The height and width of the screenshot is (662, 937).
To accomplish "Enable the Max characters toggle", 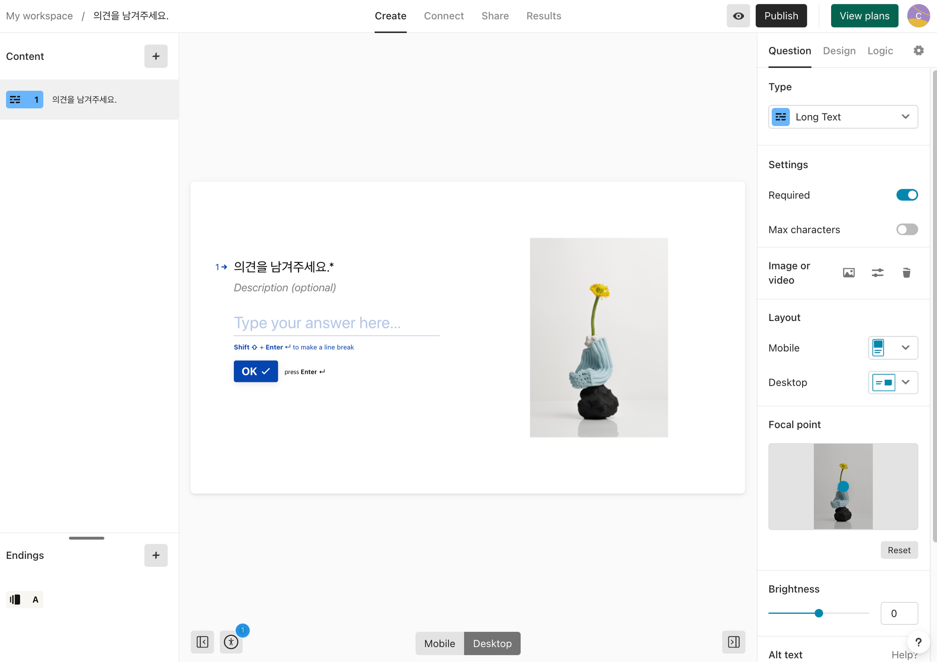I will point(907,230).
